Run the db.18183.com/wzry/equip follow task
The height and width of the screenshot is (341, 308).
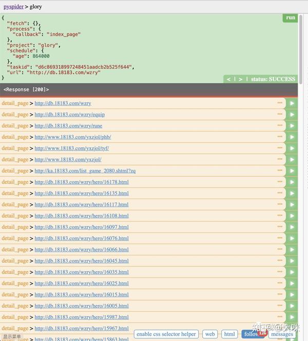pyautogui.click(x=292, y=114)
